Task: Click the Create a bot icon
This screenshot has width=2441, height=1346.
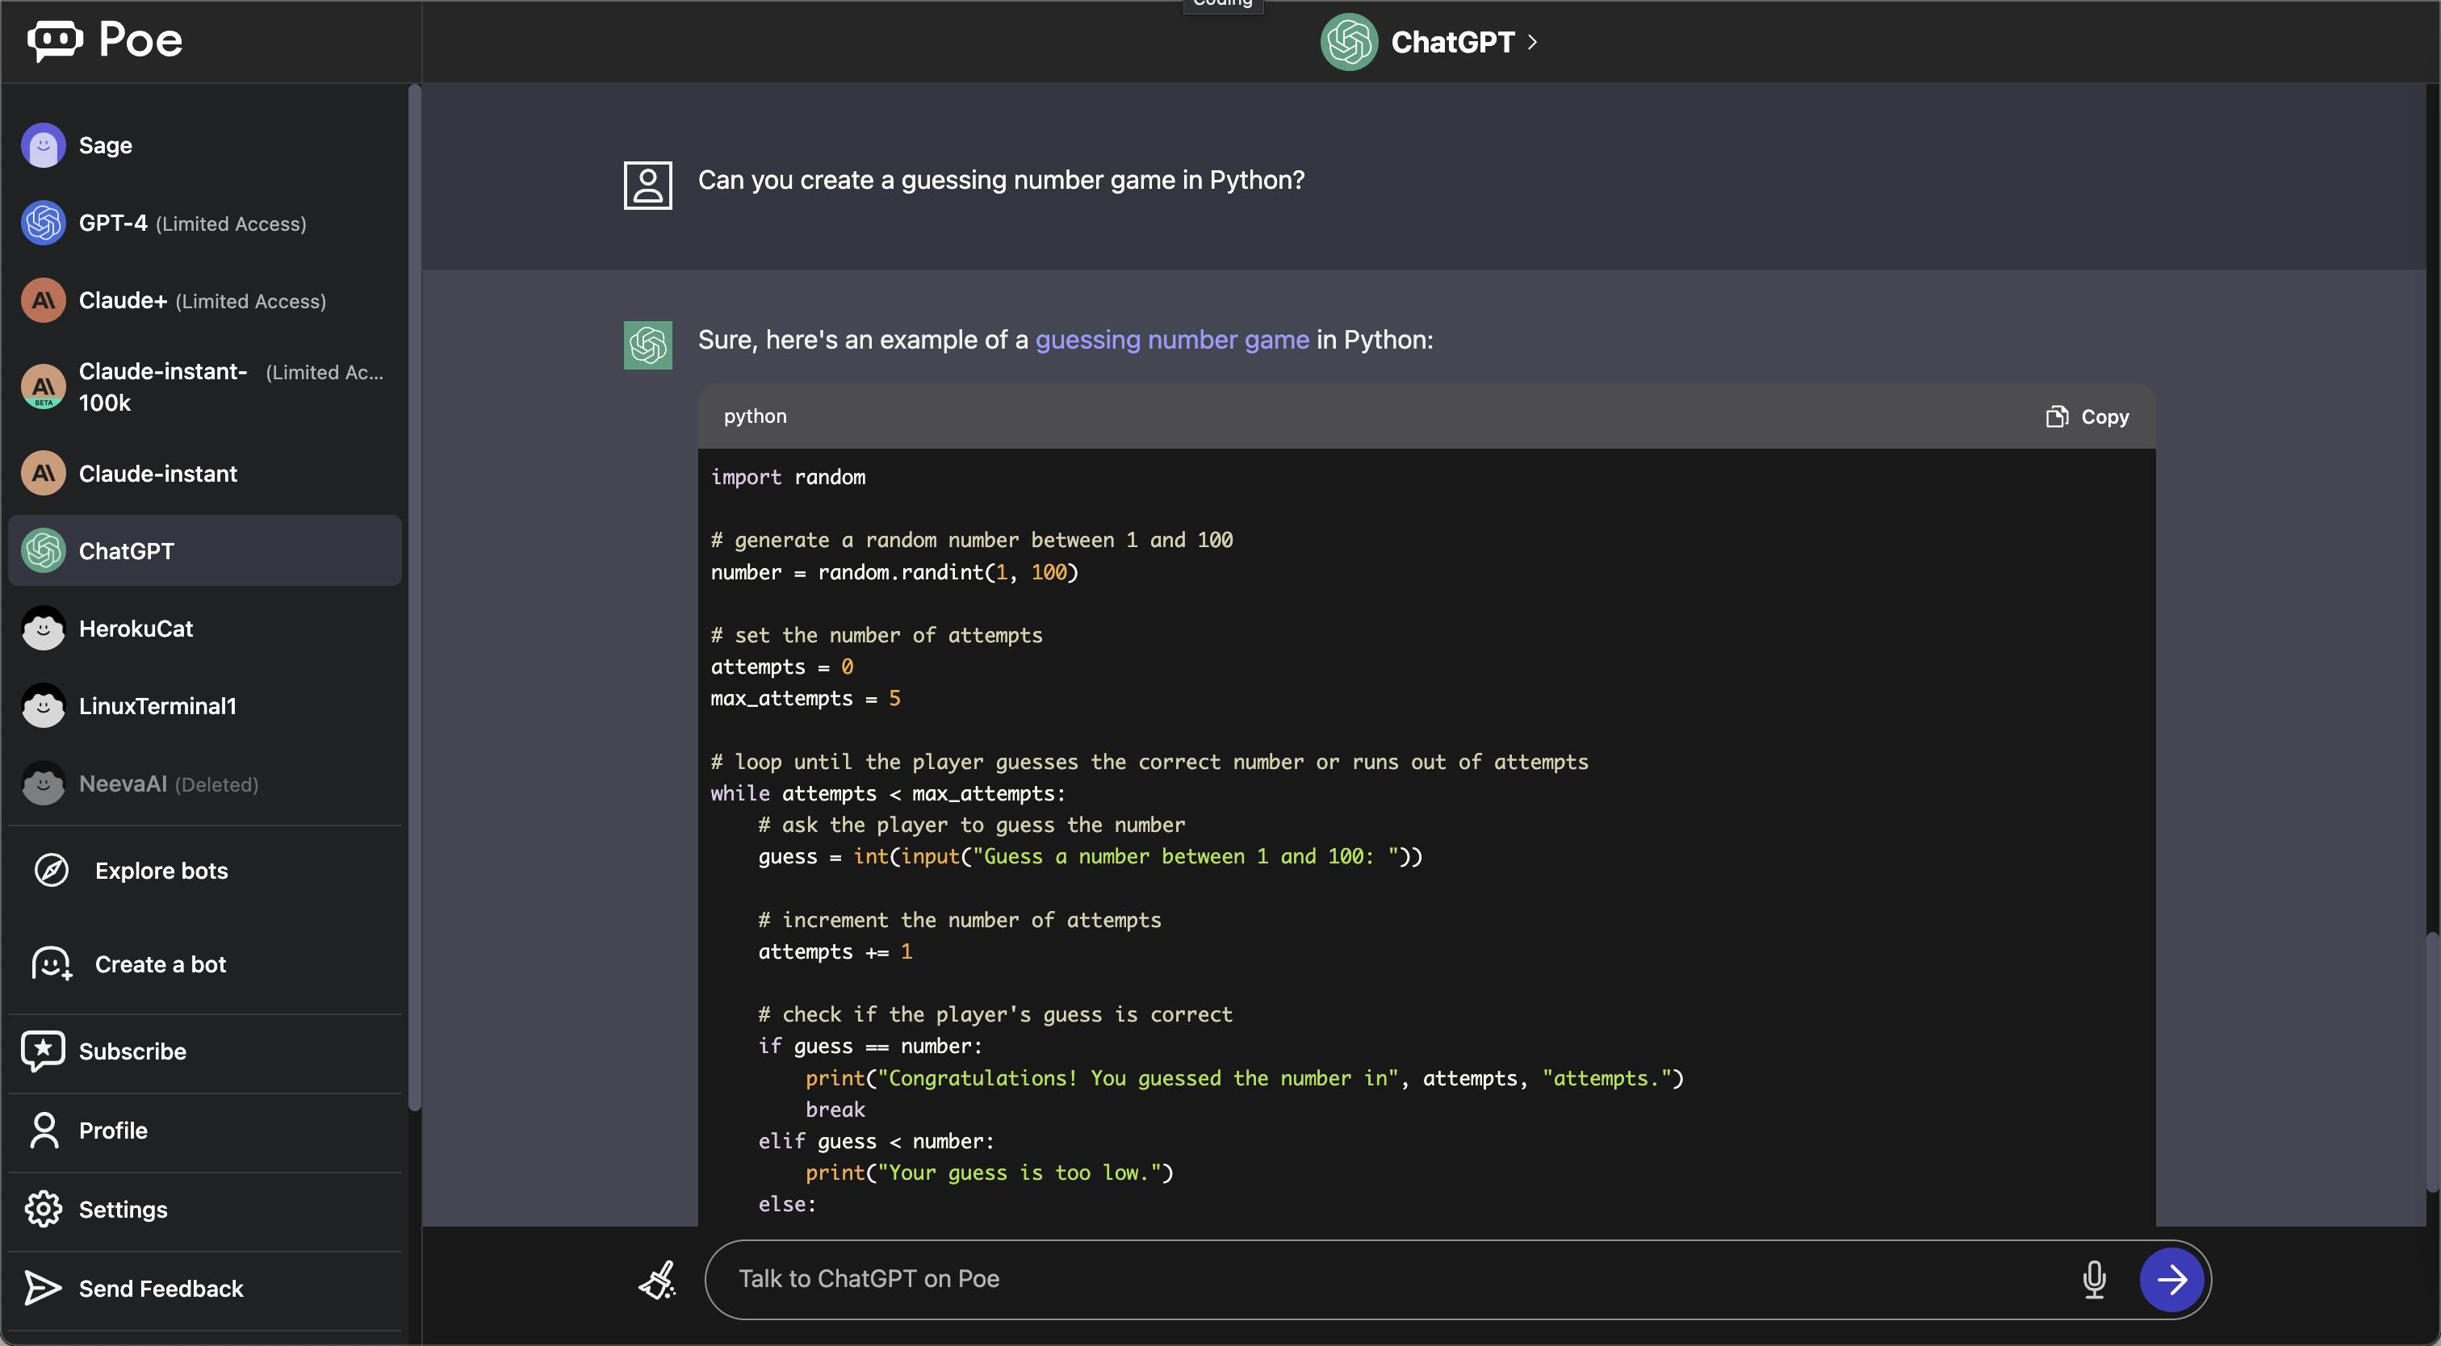Action: coord(51,964)
